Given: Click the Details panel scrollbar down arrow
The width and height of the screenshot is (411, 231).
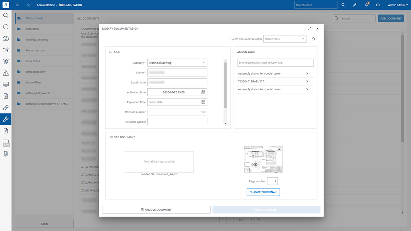Looking at the screenshot, I should (225, 123).
